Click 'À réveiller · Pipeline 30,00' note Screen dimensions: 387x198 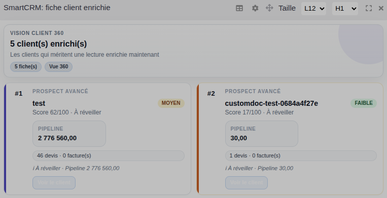click(259, 168)
